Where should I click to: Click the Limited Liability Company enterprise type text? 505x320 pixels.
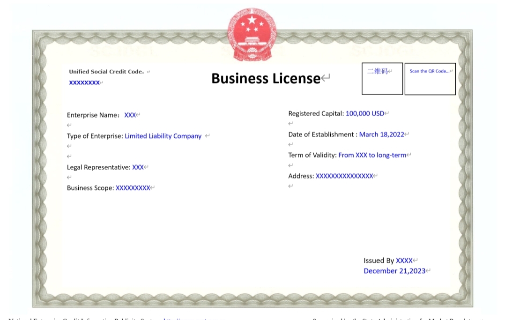pos(163,136)
